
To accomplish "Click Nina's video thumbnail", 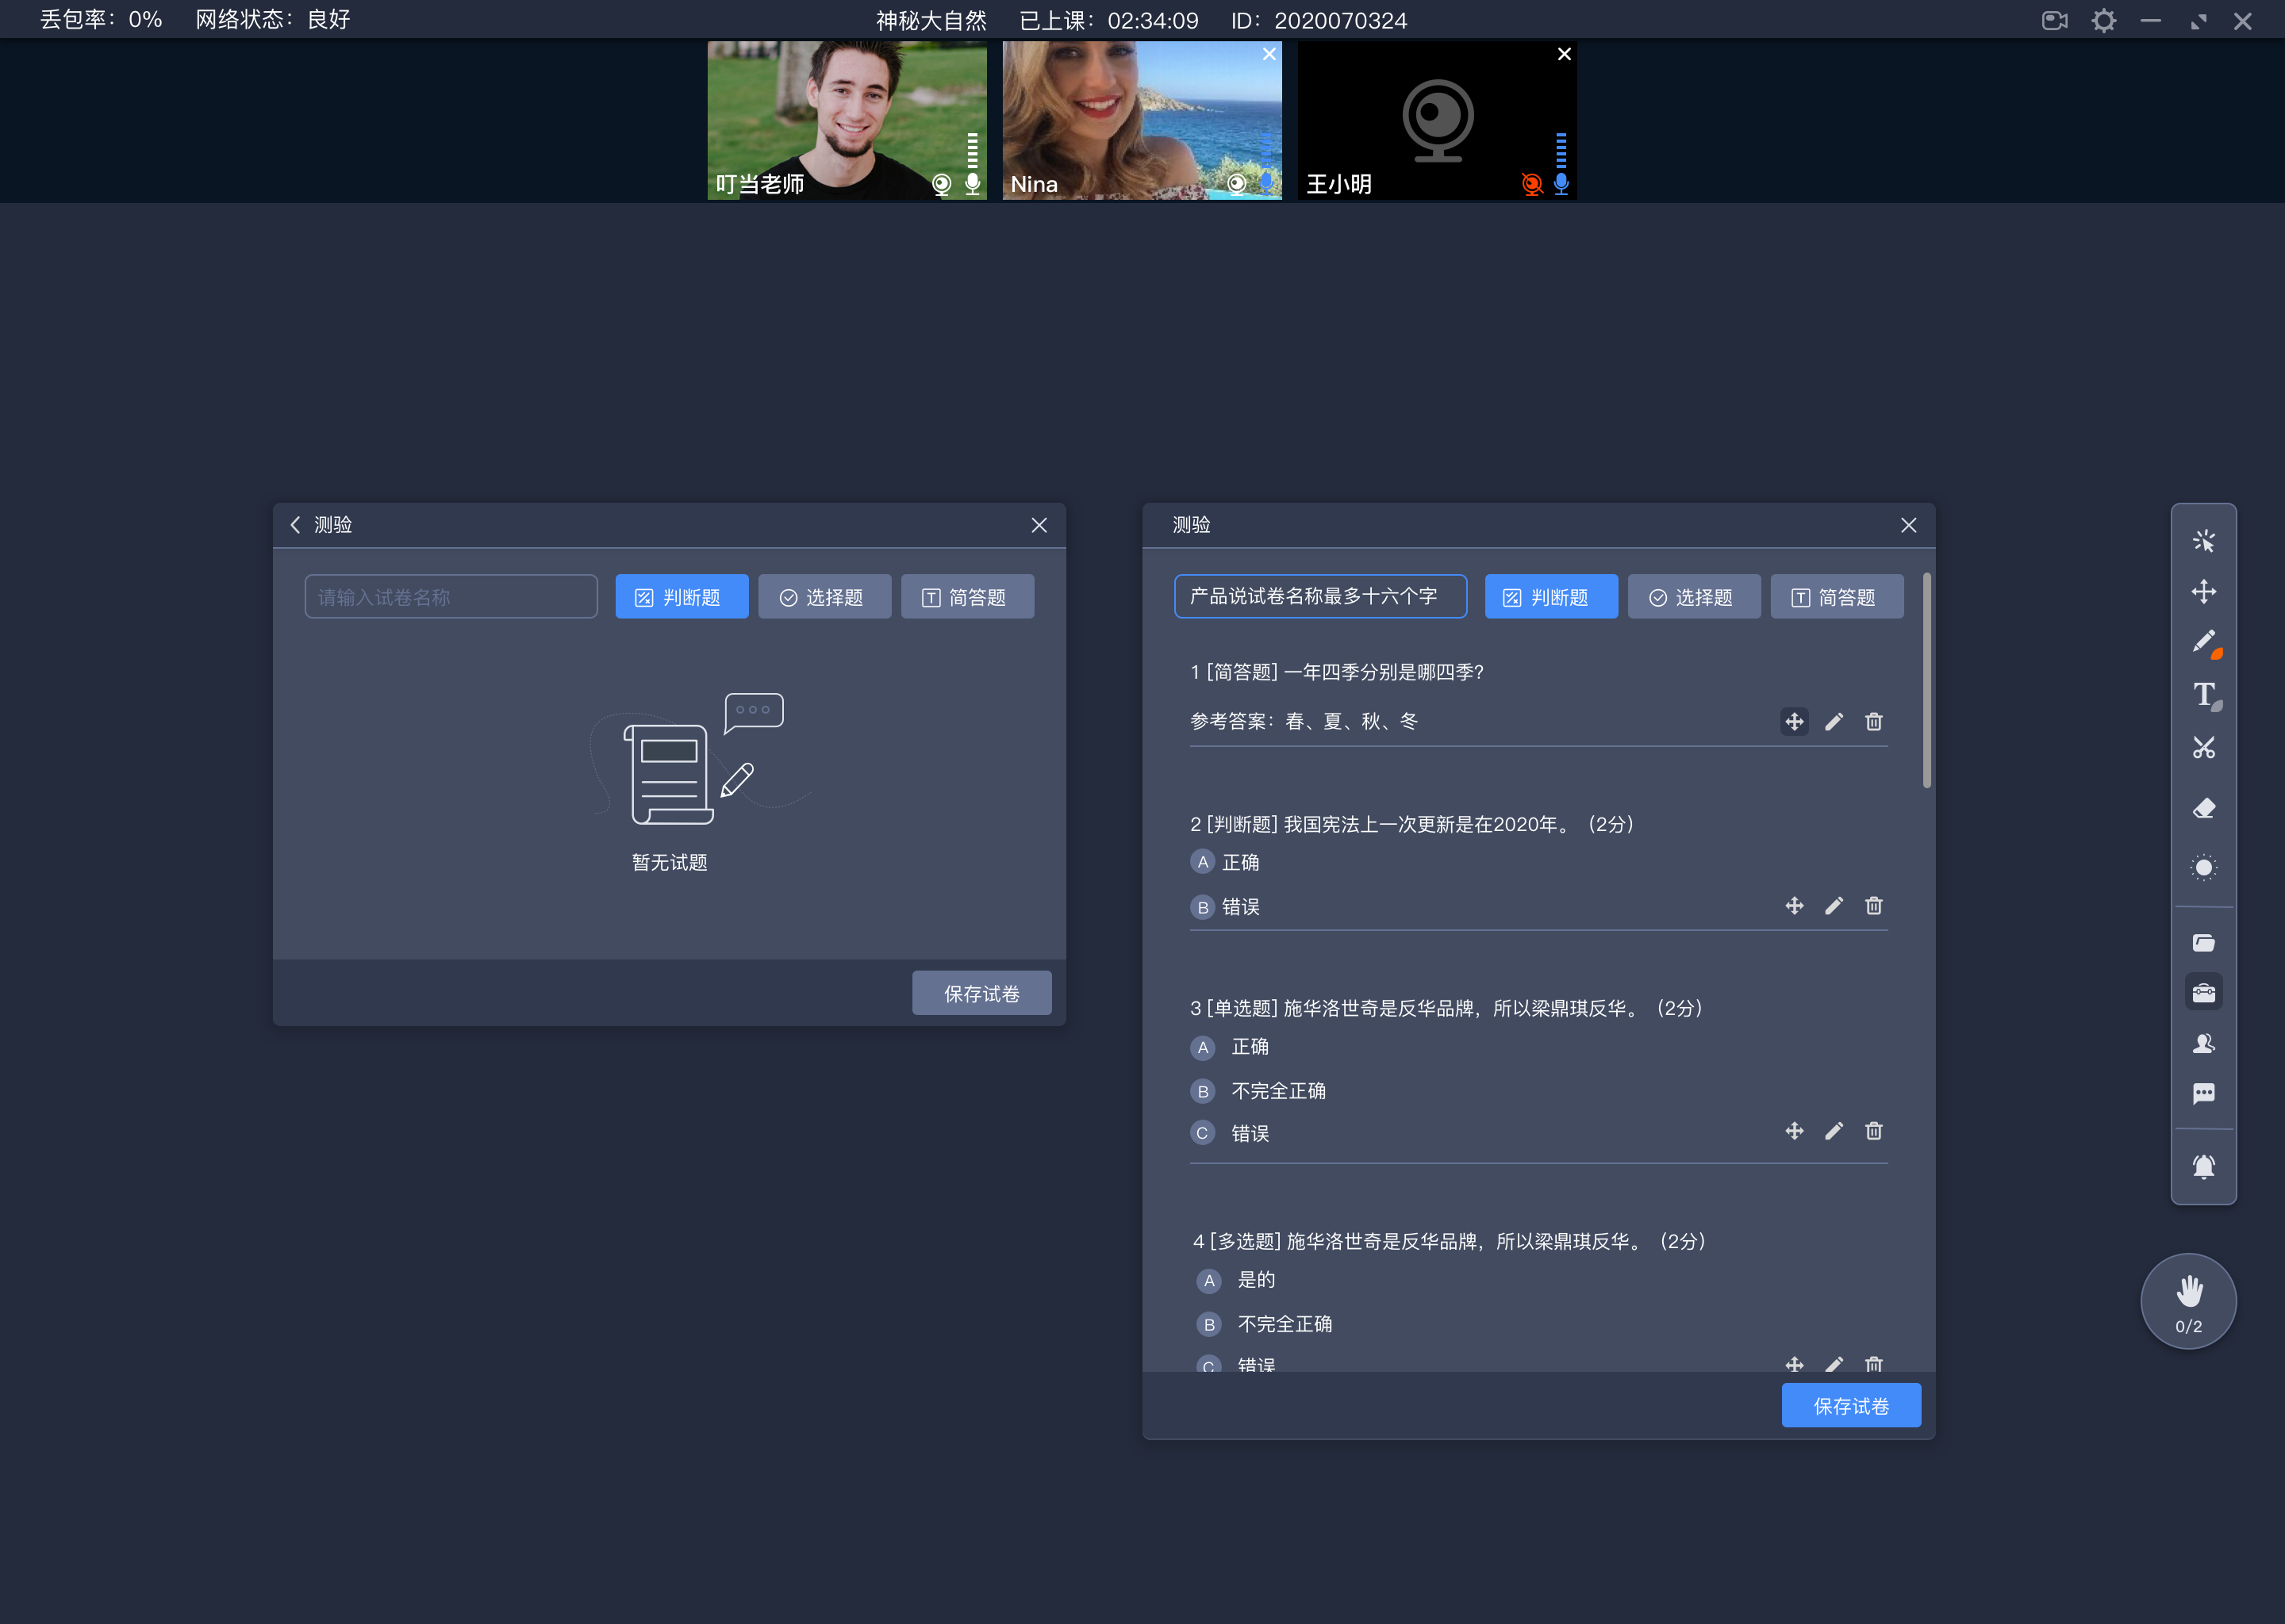I will (1141, 118).
